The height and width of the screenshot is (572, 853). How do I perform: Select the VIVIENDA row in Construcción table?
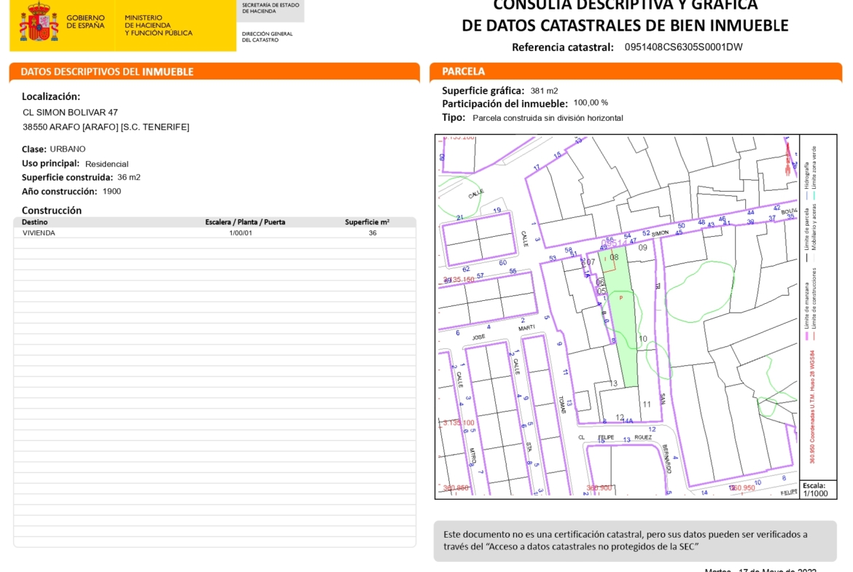pos(214,233)
